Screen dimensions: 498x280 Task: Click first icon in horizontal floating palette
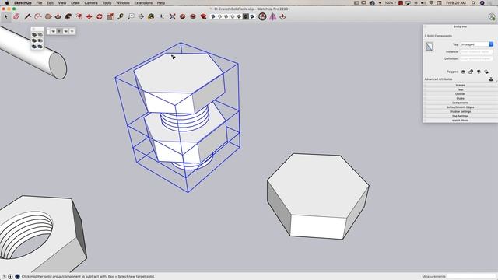(53, 31)
